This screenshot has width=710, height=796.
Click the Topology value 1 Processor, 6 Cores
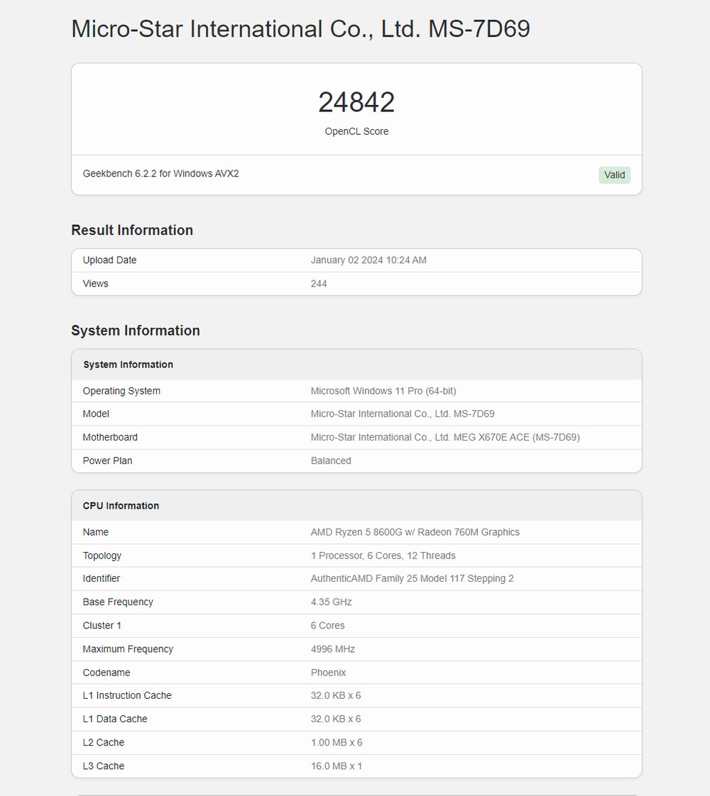383,555
